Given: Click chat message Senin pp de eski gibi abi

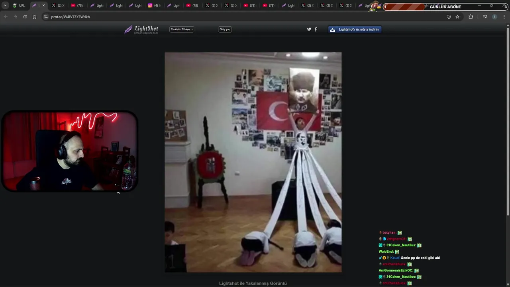Looking at the screenshot, I should pos(420,258).
